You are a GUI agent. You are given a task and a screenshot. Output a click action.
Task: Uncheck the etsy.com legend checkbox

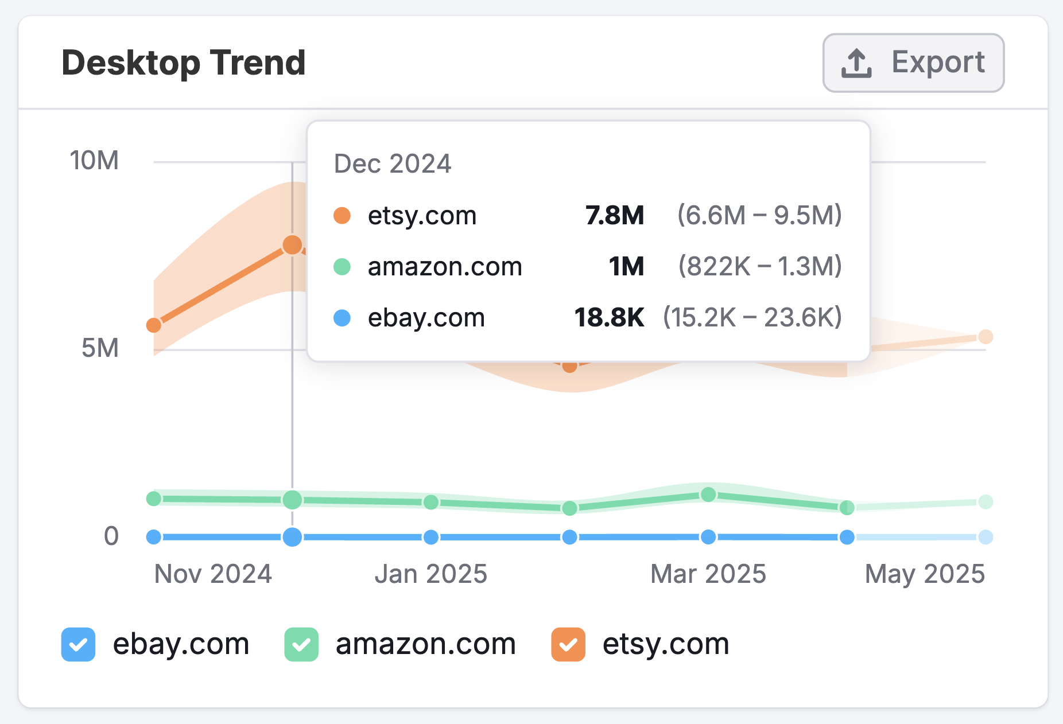pyautogui.click(x=568, y=644)
